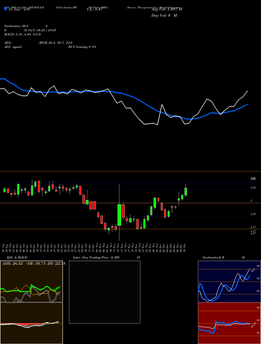The height and width of the screenshot is (344, 261).
Task: Click the '12 Day = 4.93' SMA label
Action: (18, 9)
